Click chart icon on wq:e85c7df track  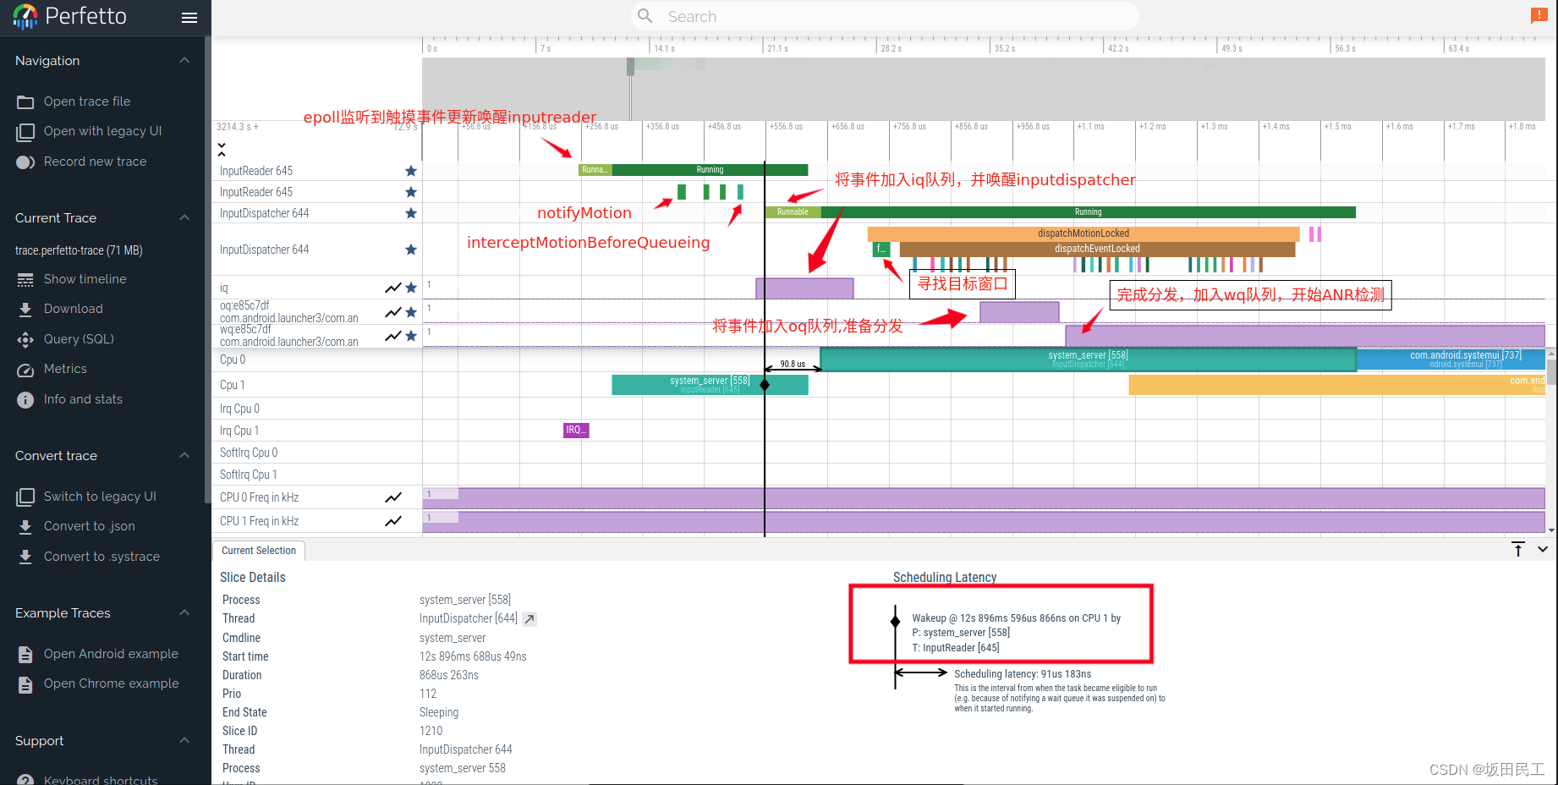[x=393, y=336]
